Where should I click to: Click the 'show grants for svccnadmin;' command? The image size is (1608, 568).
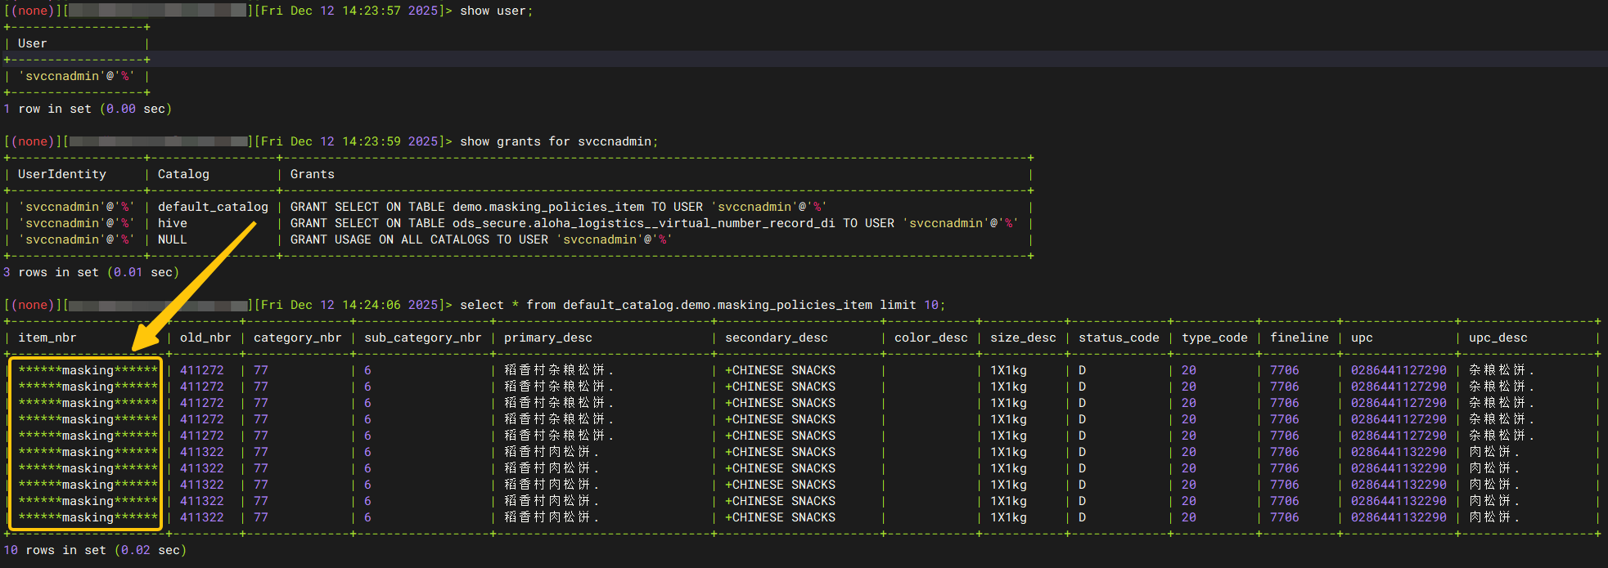point(558,141)
